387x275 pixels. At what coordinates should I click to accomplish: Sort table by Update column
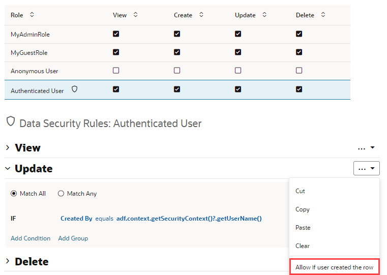click(x=264, y=15)
